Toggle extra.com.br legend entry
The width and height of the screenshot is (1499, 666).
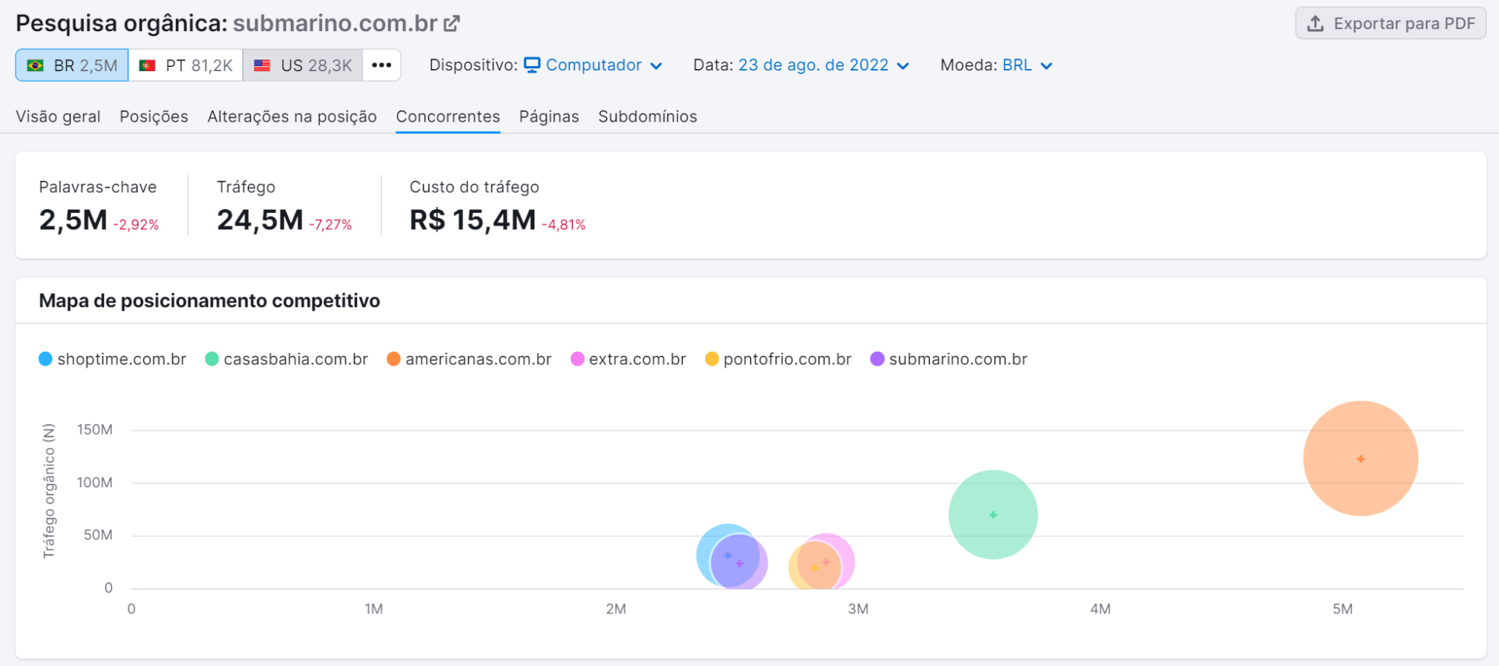click(x=629, y=359)
